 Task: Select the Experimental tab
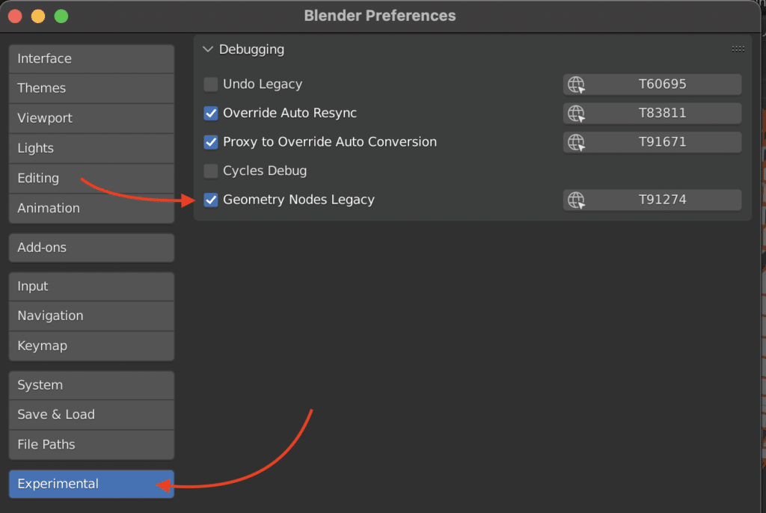coord(91,484)
